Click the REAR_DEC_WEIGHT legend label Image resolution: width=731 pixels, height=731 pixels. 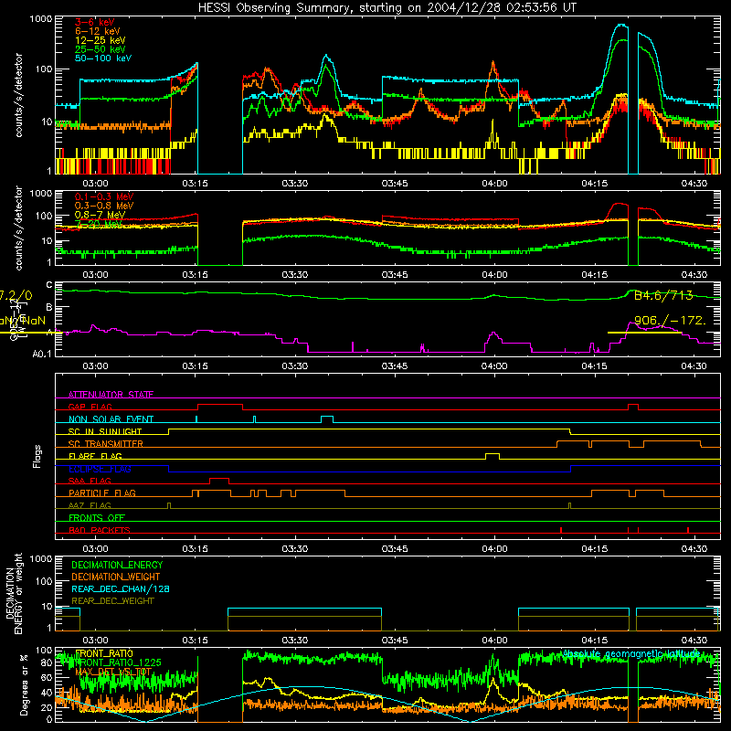click(112, 601)
